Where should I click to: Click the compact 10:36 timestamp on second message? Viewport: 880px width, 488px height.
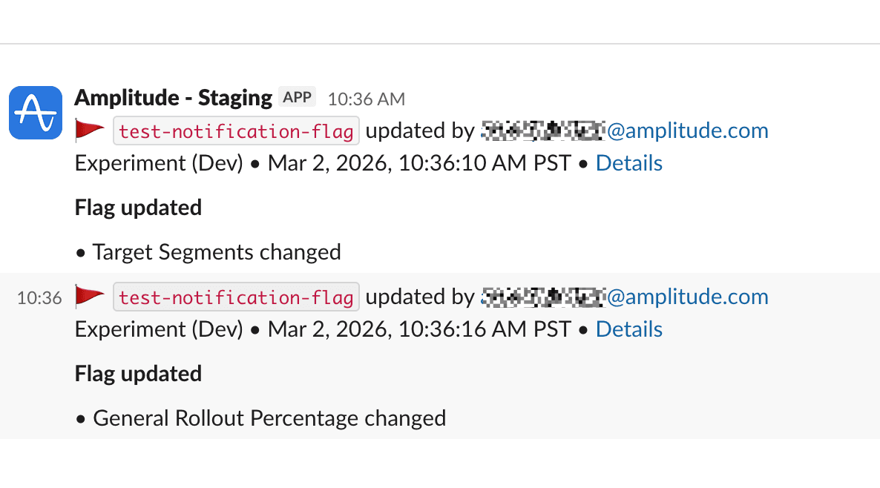tap(39, 298)
